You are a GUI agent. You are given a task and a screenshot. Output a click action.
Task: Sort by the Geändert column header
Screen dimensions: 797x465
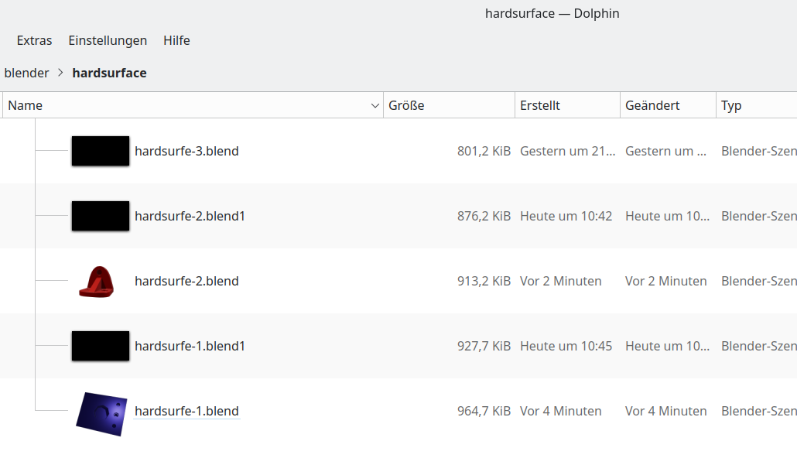[x=652, y=105]
